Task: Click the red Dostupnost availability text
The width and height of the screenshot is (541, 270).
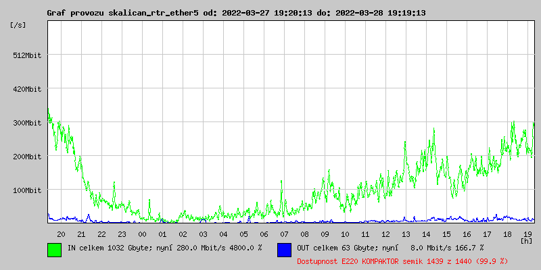Action: pos(402,261)
